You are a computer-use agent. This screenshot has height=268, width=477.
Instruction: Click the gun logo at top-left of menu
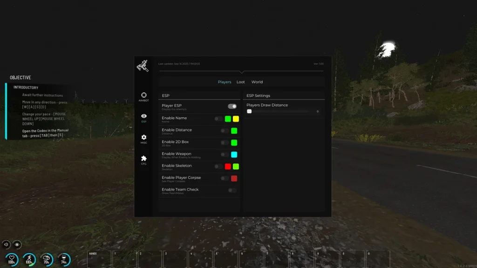[143, 66]
